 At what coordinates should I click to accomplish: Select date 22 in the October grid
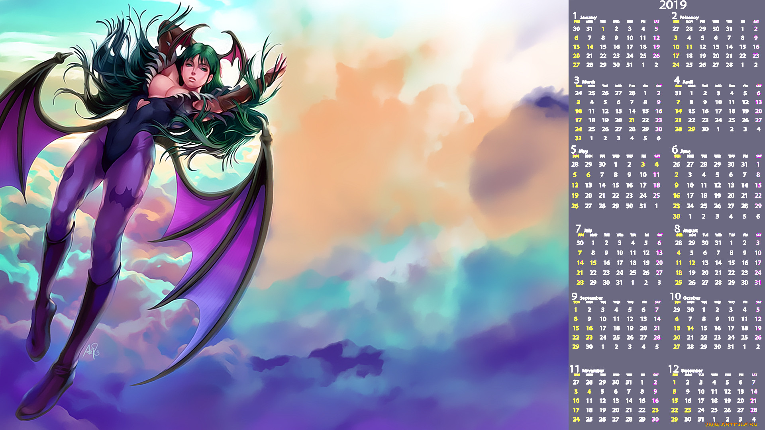[x=704, y=337]
